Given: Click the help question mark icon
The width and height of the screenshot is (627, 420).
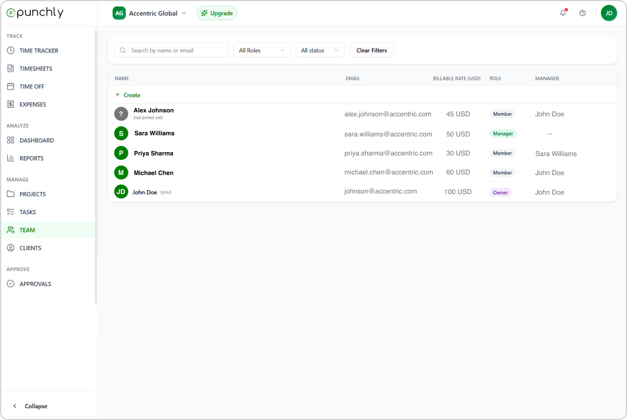Looking at the screenshot, I should pos(582,13).
